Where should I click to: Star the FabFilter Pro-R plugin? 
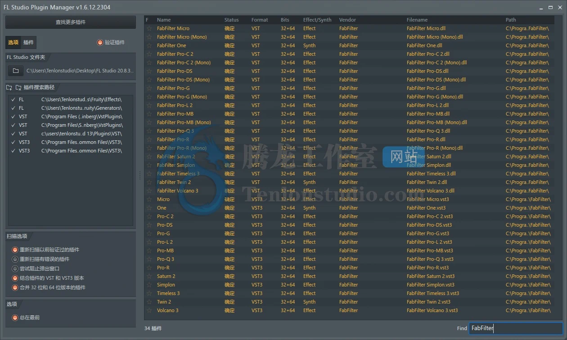click(149, 139)
